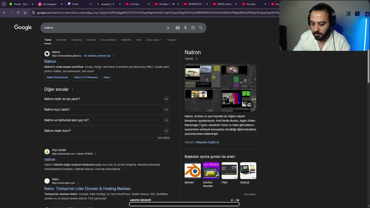Click the Ekşi Sözlük favicon

pos(47,152)
